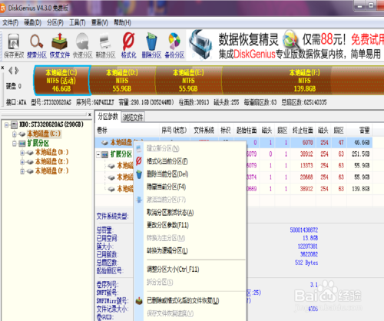Collapse 扩展分区 row in the partition table

[98, 154]
